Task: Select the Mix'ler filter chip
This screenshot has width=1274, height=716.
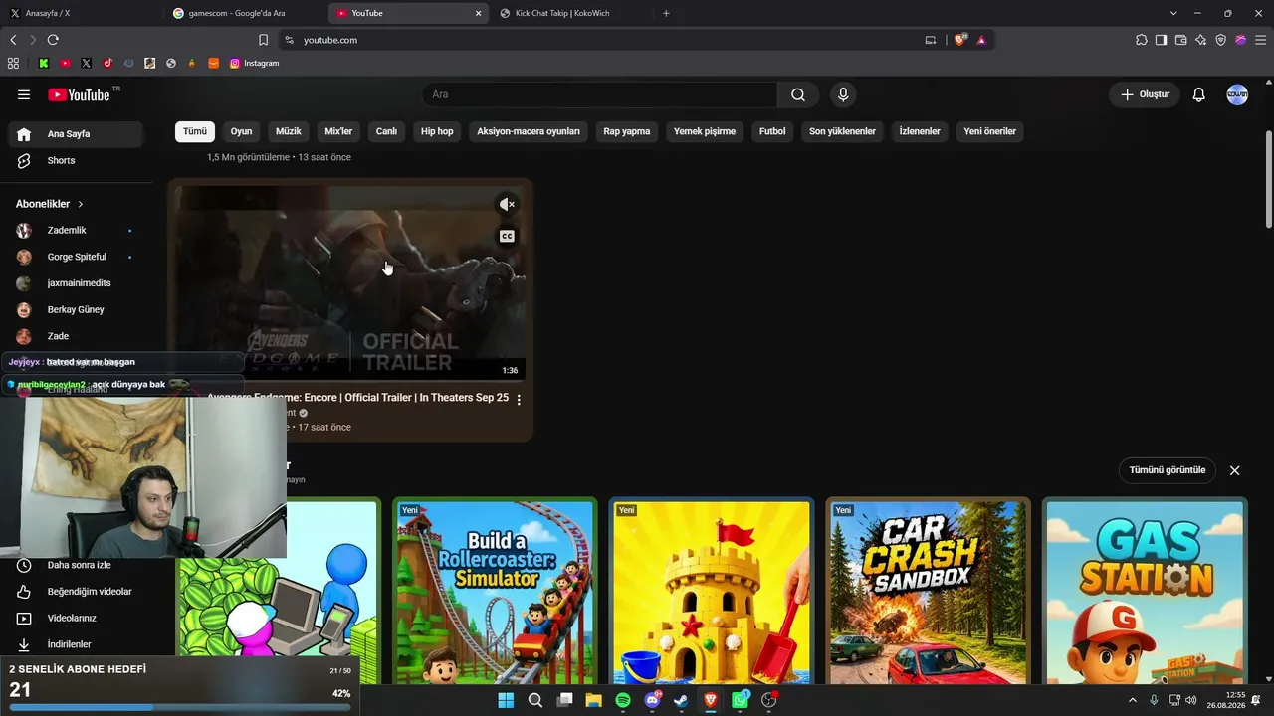Action: click(x=338, y=131)
